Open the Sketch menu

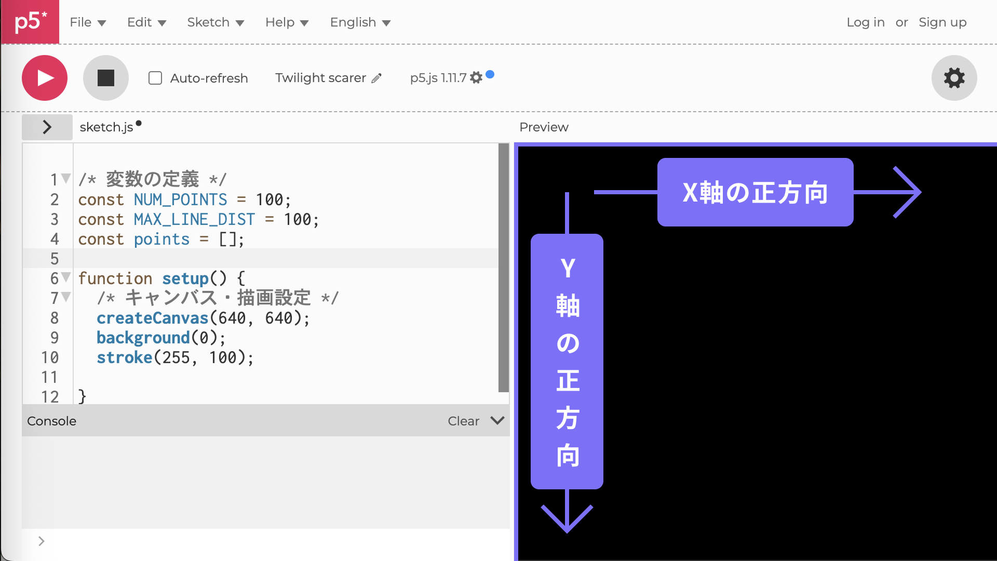215,22
